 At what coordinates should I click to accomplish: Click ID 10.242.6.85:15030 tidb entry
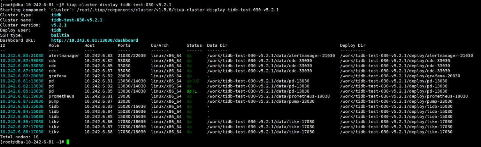tap(22, 117)
